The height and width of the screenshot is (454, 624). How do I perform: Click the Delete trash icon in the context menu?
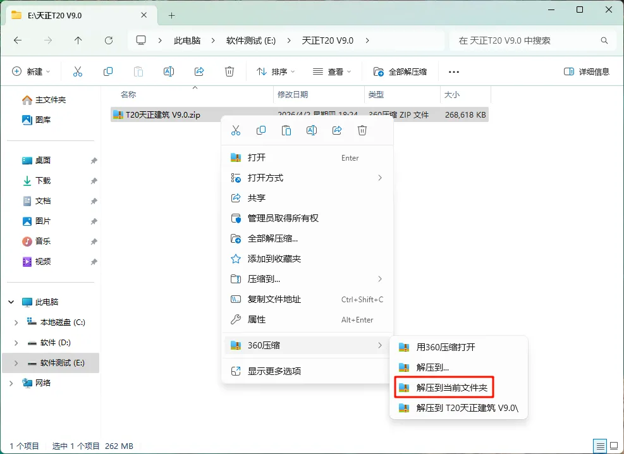(362, 130)
